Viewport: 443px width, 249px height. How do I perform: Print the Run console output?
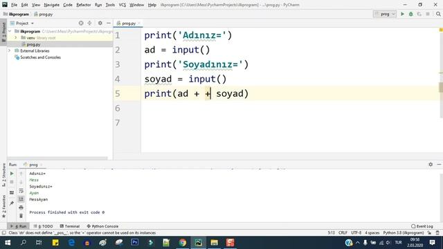tap(21, 207)
